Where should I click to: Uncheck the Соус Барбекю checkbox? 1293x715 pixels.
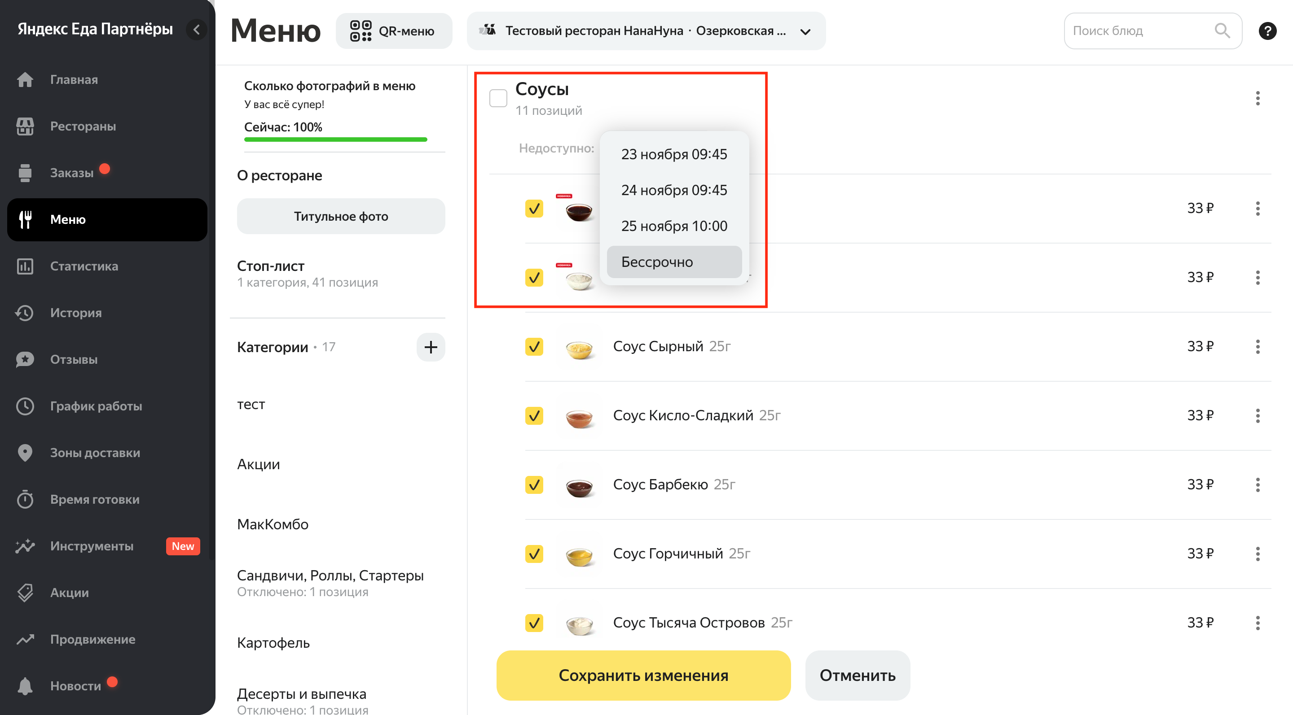pos(534,485)
